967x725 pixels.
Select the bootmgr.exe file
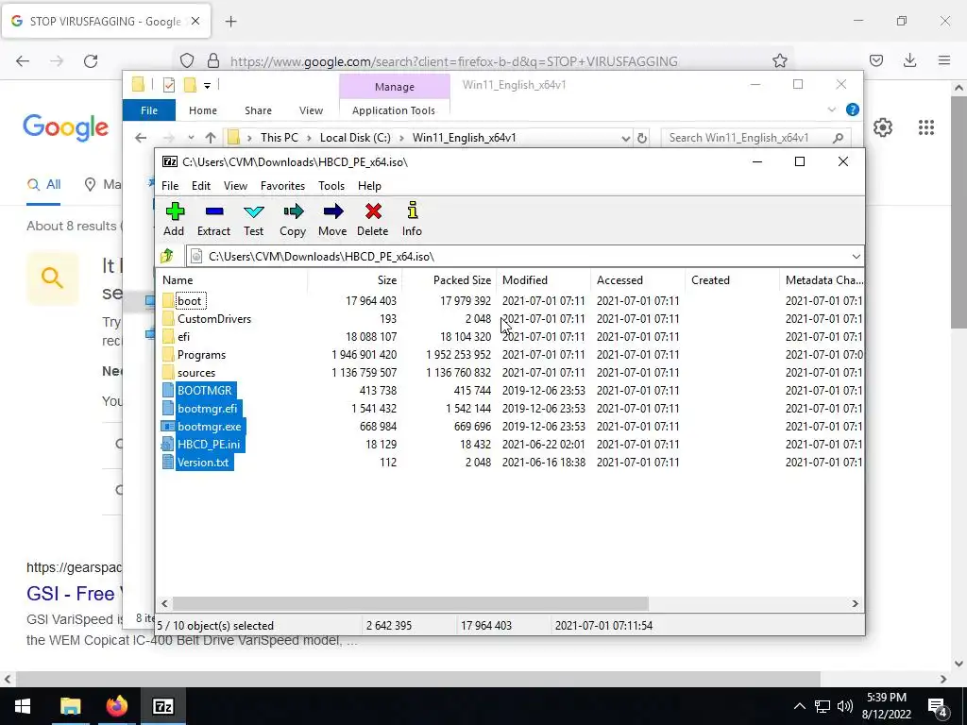pos(209,426)
